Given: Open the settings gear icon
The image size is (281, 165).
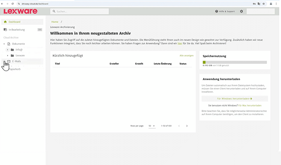Looking at the screenshot, I should [241, 11].
